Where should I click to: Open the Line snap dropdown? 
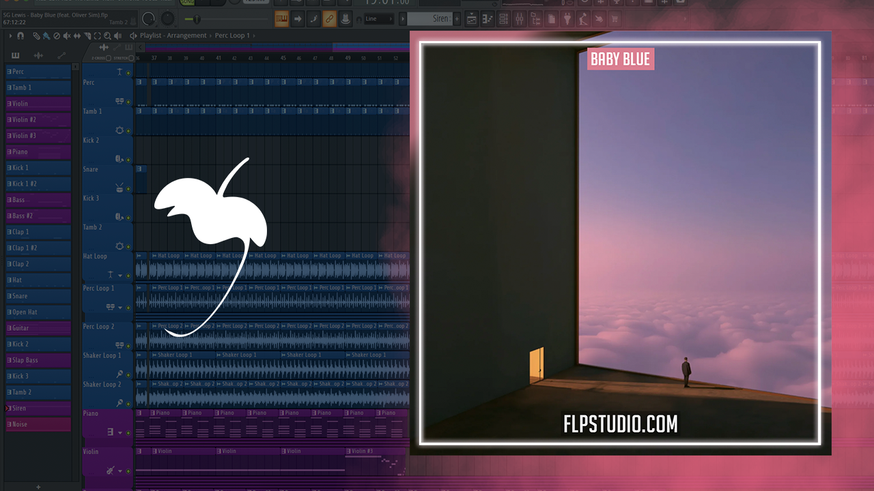click(x=379, y=19)
